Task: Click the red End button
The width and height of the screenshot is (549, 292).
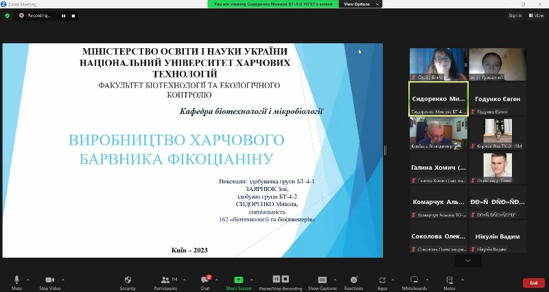Action: pos(534,283)
